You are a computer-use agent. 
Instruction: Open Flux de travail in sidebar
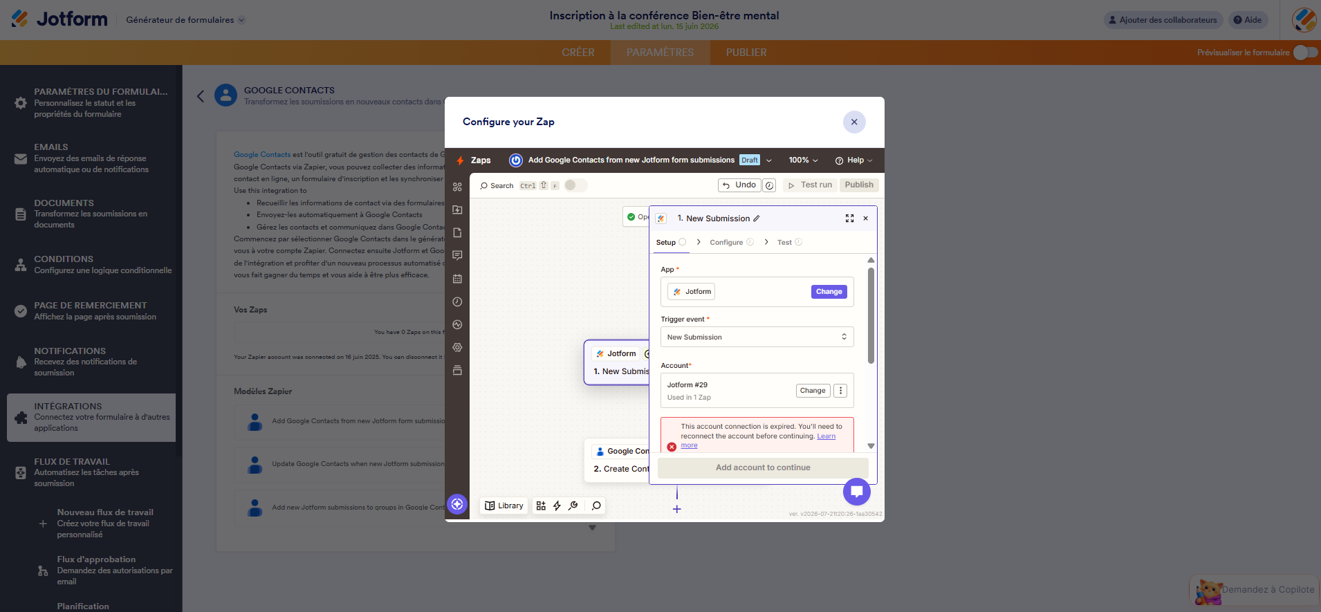pos(91,472)
